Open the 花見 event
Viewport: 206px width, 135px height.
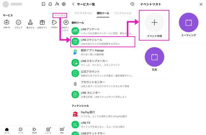click(x=154, y=57)
